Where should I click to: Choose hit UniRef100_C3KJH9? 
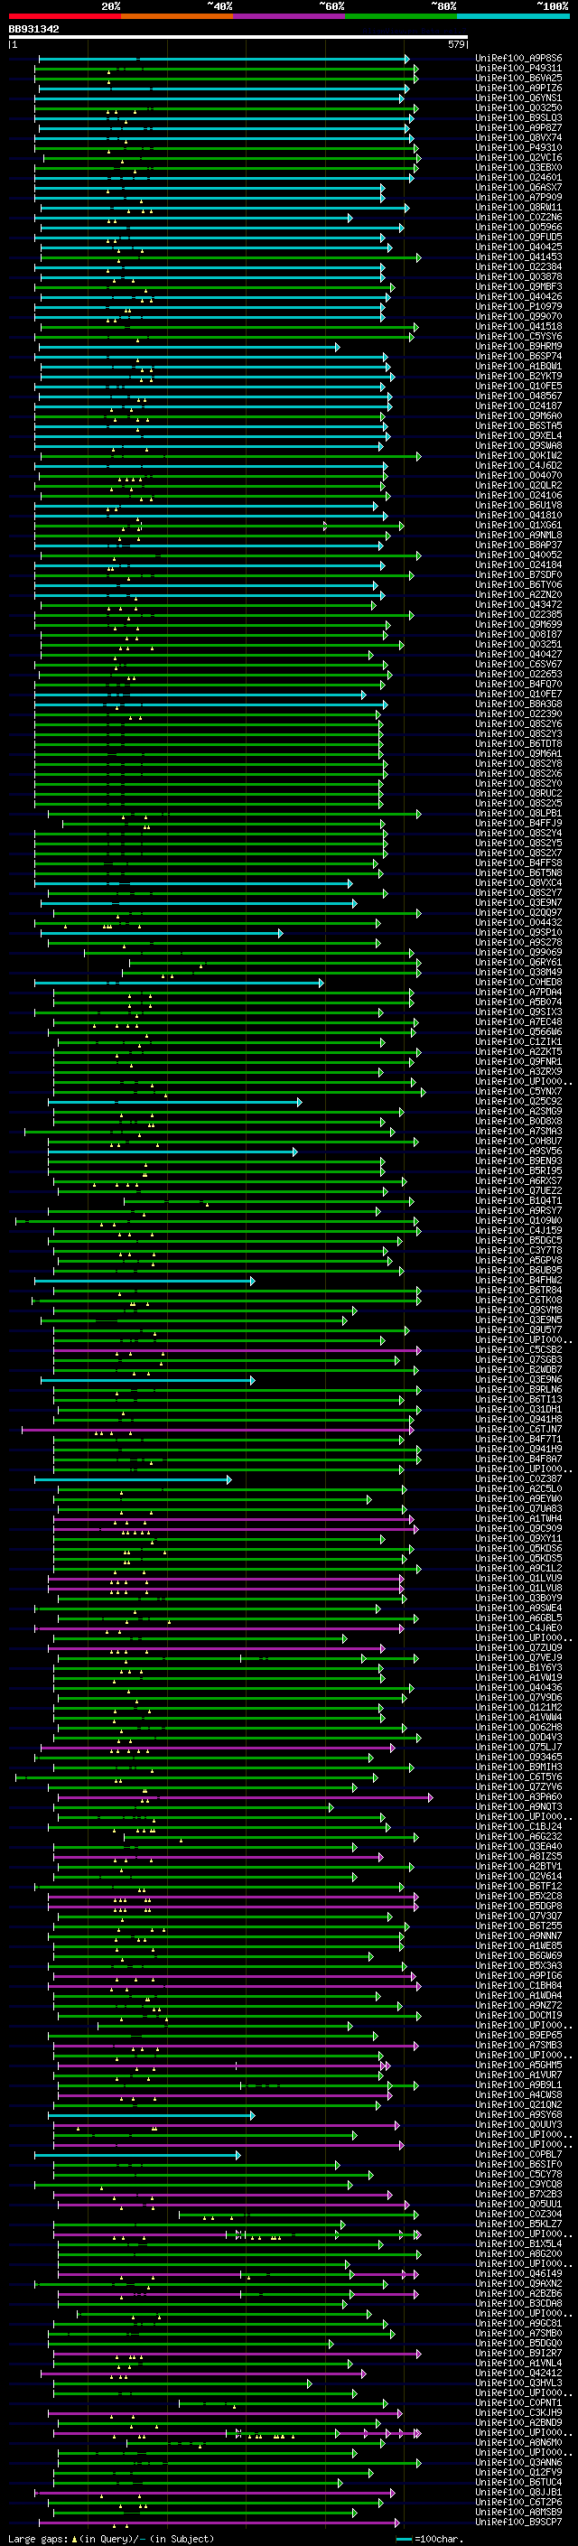tap(518, 2412)
